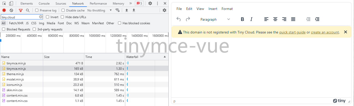Image resolution: width=354 pixels, height=106 pixels.
Task: Open DevTools three-dot customize menu
Action: click(x=158, y=3)
